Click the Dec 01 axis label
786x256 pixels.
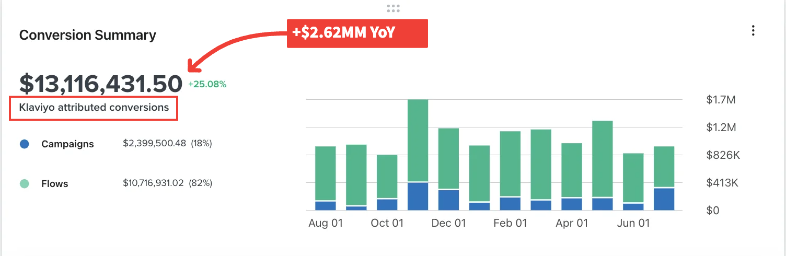[x=448, y=223]
